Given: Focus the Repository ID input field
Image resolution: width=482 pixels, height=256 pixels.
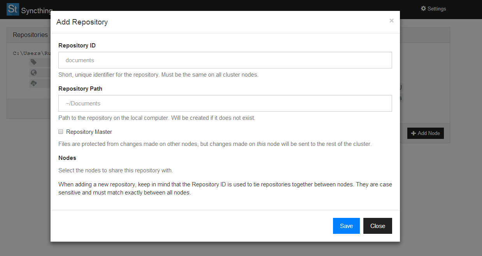Looking at the screenshot, I should (x=225, y=60).
